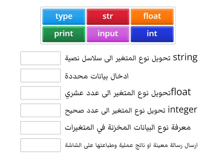
Task: Pick the purple 'input' tile
Action: coord(108,34)
